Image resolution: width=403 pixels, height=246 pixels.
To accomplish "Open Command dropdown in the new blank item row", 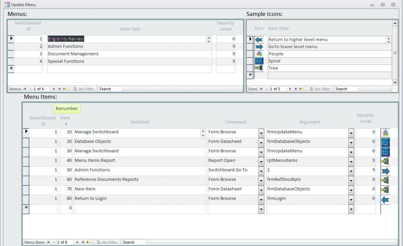I will coord(261,209).
